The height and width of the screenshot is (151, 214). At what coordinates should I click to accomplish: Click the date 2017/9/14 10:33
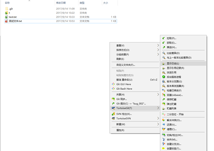click(x=65, y=17)
